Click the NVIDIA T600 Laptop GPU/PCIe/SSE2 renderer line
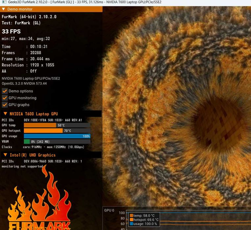The width and height of the screenshot is (251, 230). (31, 79)
